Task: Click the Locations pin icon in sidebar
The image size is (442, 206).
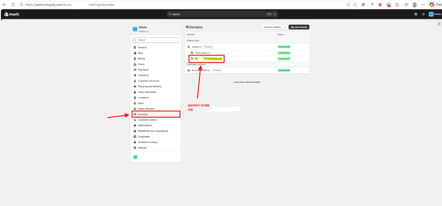Action: point(135,98)
